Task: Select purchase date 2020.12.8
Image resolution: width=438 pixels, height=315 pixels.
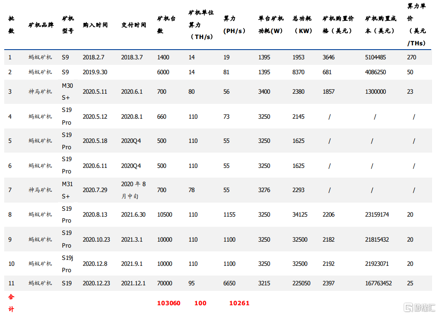Action: tap(95, 264)
